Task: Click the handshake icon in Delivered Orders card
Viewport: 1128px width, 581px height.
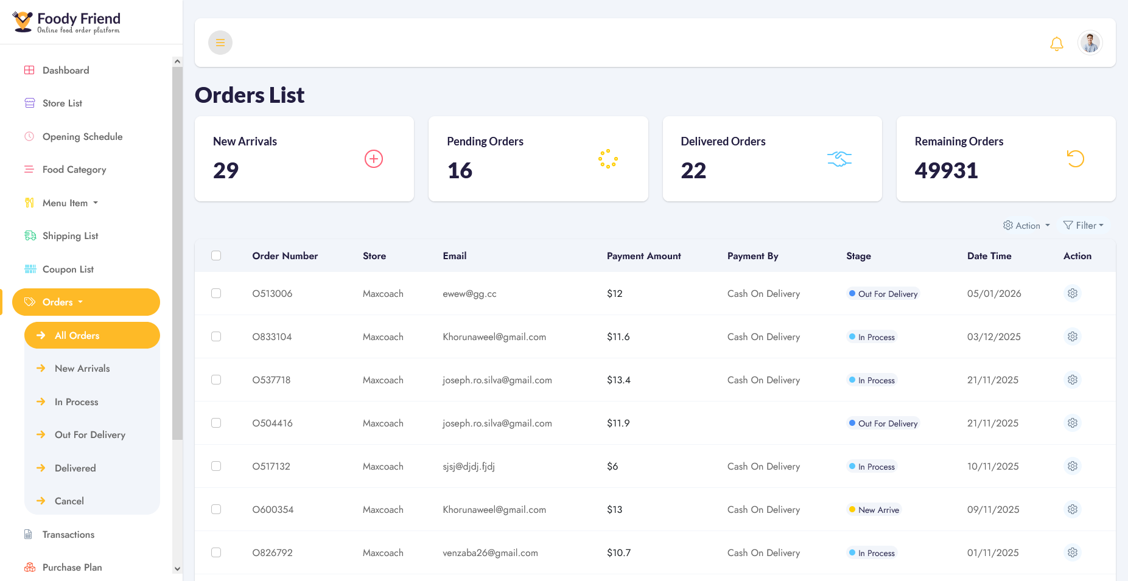Action: click(839, 159)
